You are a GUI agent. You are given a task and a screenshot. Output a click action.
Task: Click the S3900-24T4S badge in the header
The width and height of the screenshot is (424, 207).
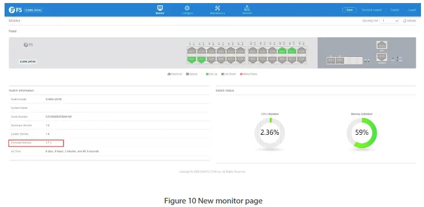(33, 10)
